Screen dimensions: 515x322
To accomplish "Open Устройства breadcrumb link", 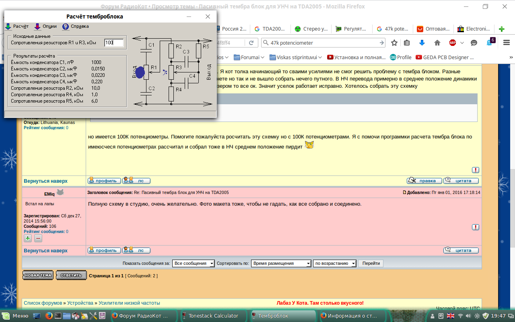I will [80, 303].
